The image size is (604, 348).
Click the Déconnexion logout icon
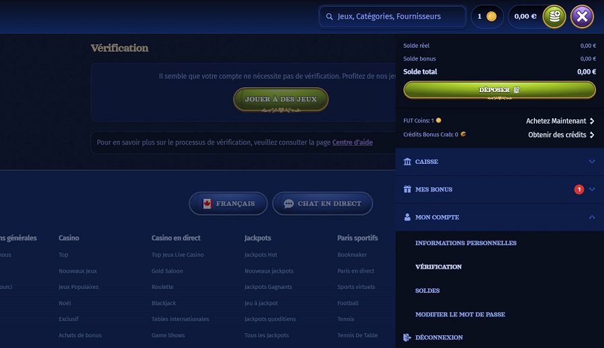click(x=407, y=337)
